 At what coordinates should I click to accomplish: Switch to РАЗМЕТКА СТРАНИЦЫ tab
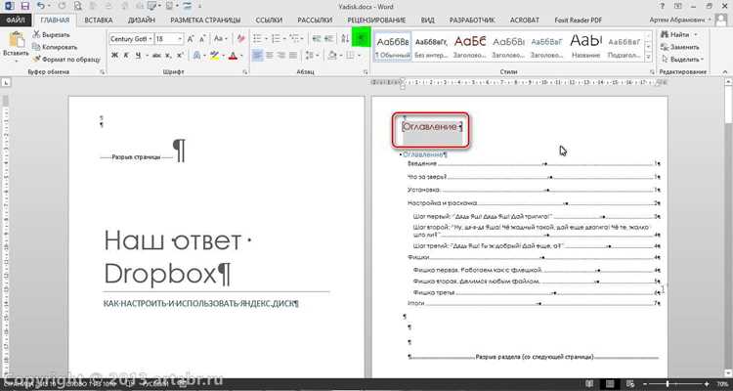coord(205,21)
